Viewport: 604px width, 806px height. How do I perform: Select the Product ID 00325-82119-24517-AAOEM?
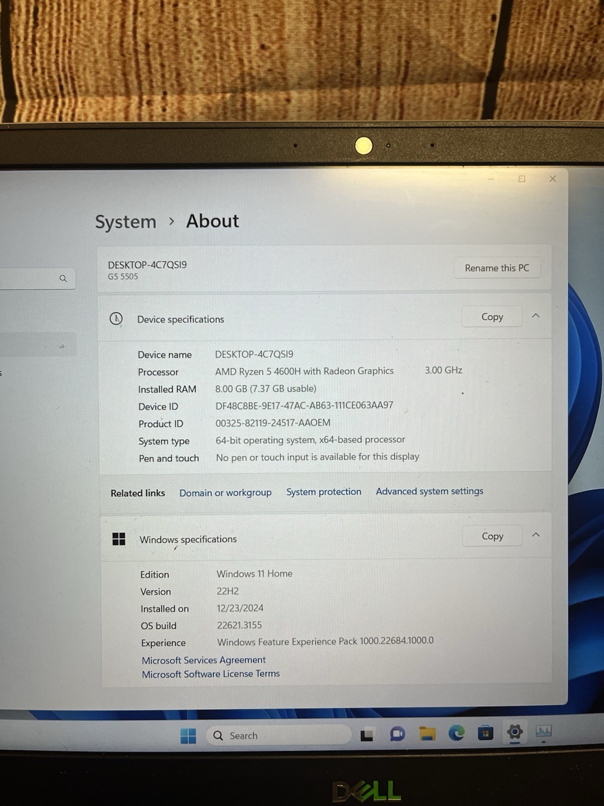pos(273,423)
